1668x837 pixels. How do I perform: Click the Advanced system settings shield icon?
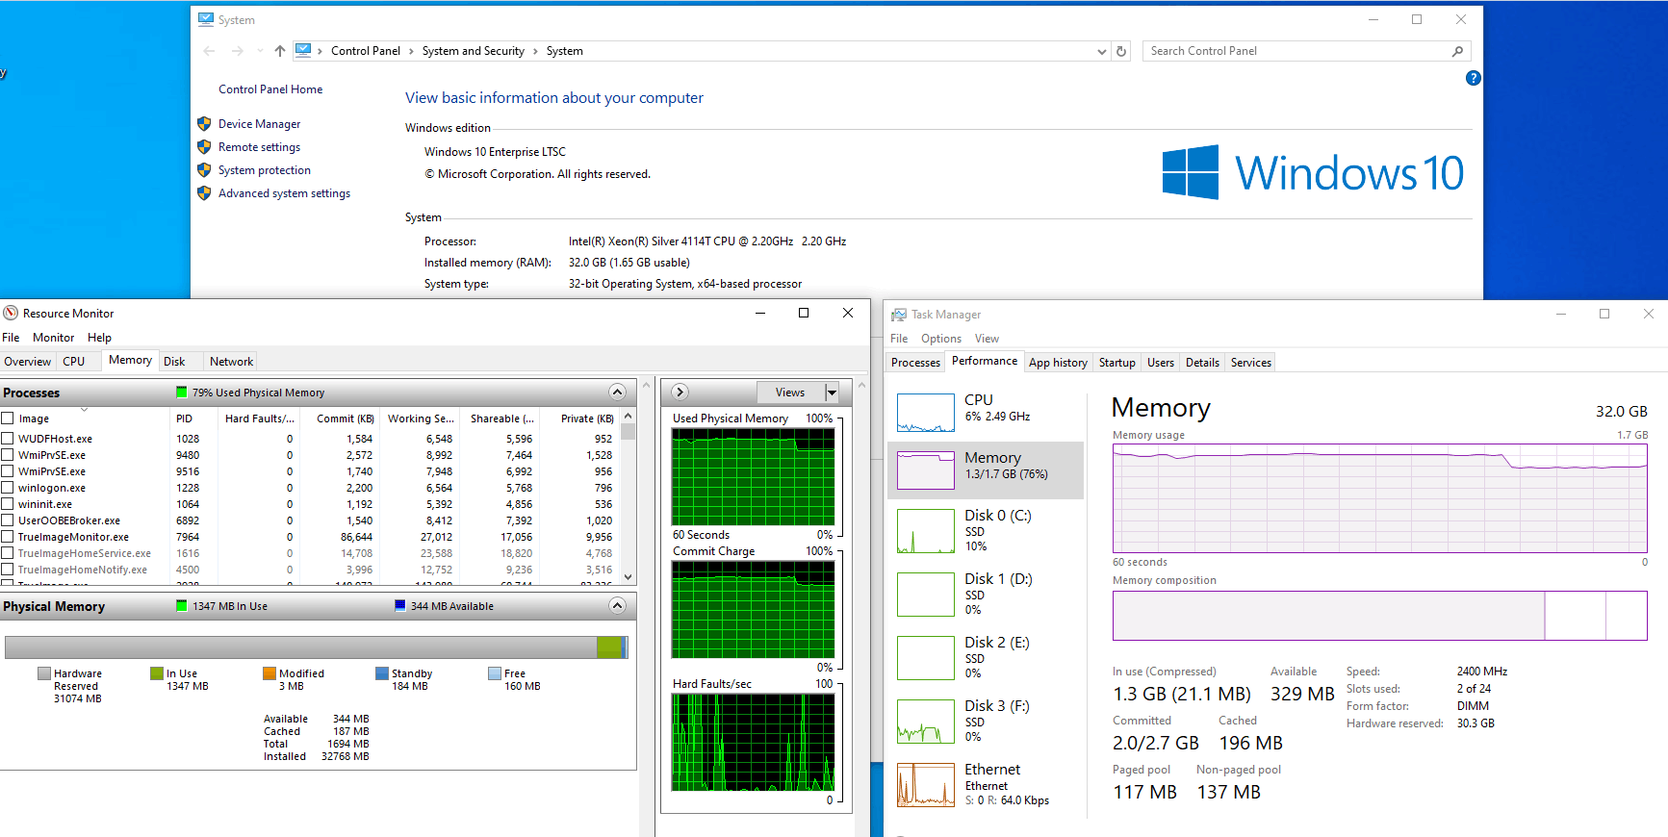coord(204,193)
